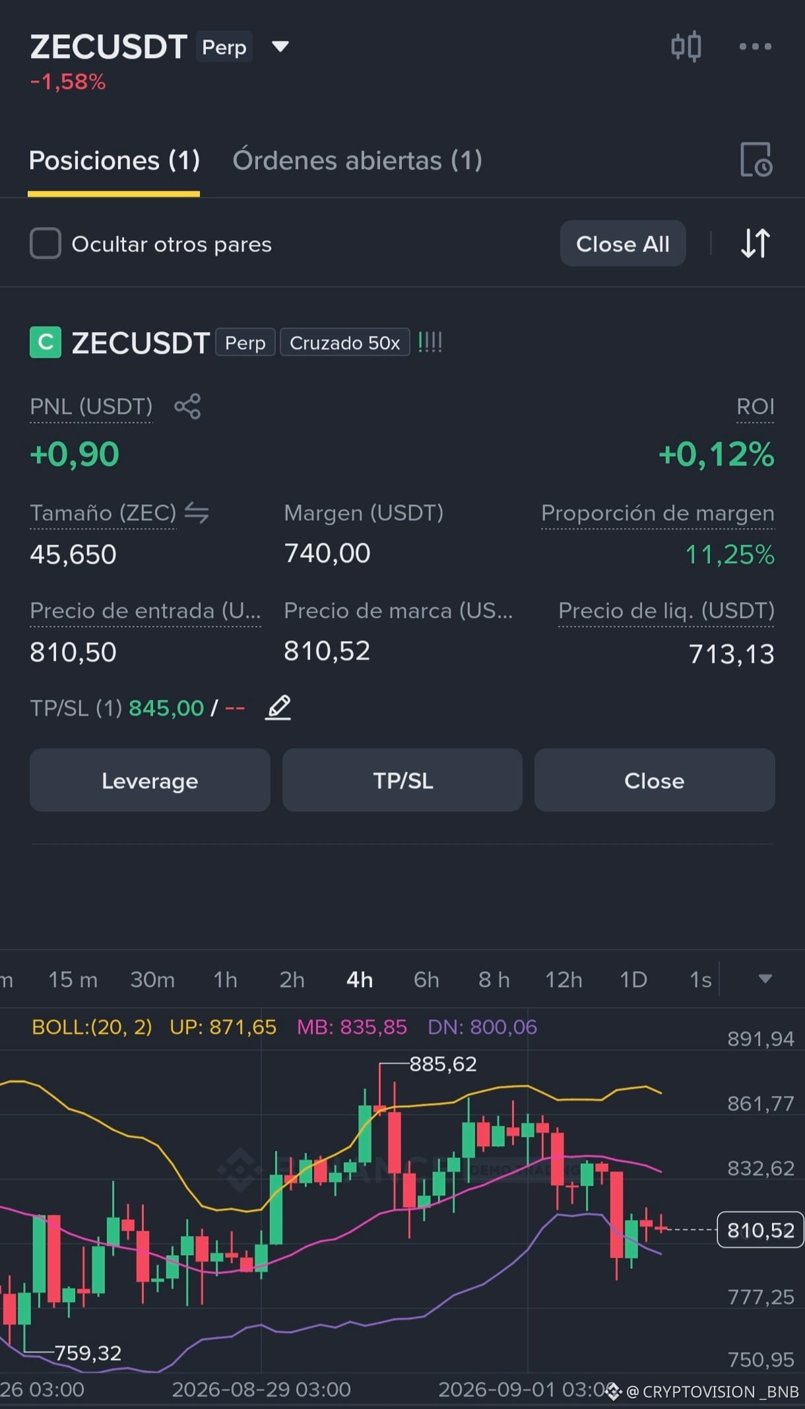Open the Leverage button
Screen dimensions: 805x1409
pyautogui.click(x=150, y=780)
